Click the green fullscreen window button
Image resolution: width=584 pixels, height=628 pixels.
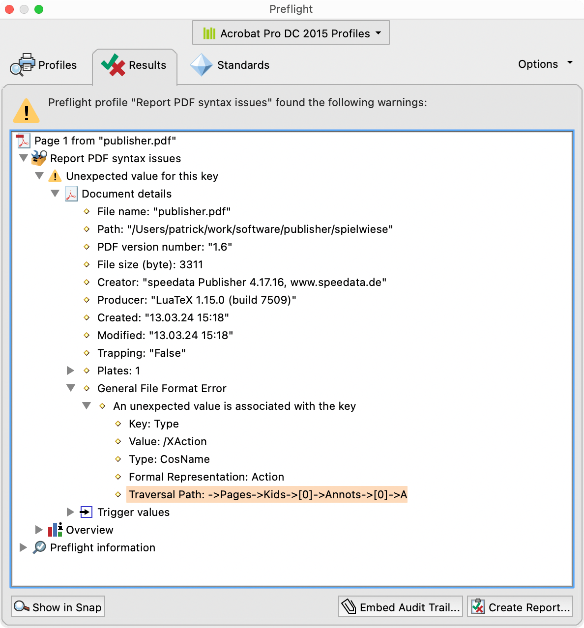(39, 9)
